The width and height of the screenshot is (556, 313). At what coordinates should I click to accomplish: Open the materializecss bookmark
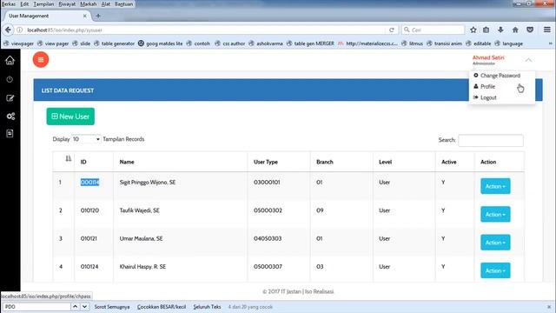tap(367, 43)
